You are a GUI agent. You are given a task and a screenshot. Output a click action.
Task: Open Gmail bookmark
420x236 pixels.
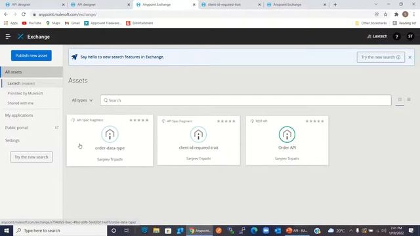click(72, 23)
